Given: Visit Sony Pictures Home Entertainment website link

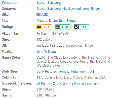Looking at the screenshot, I should coord(65,72).
